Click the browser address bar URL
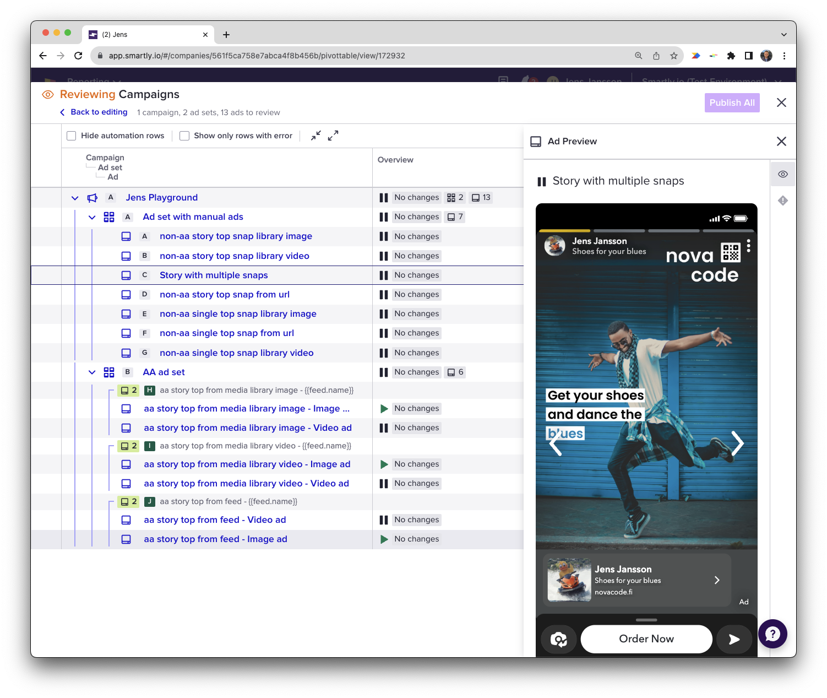 257,56
